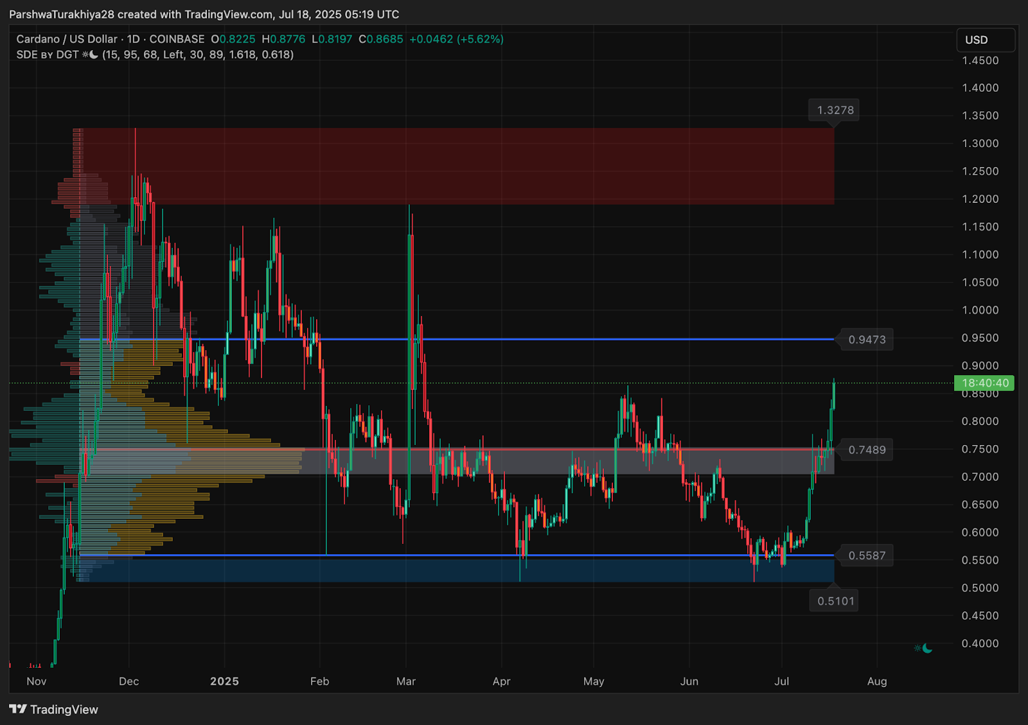Screen dimensions: 1028x725
Task: Click 1.1500 on the price scale
Action: click(x=980, y=227)
